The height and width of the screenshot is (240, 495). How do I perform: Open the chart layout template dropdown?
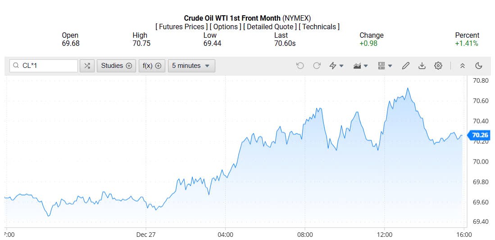point(385,66)
